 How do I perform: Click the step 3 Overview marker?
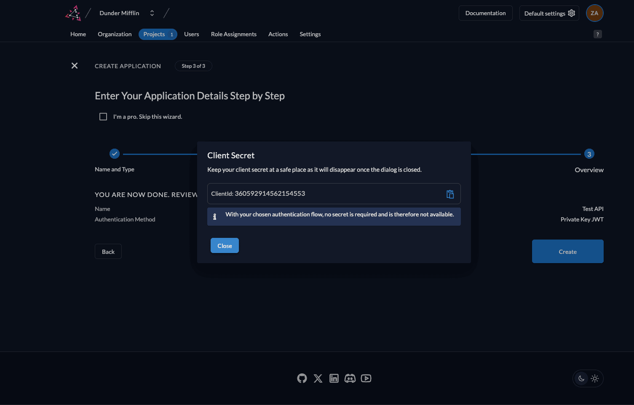(x=589, y=154)
